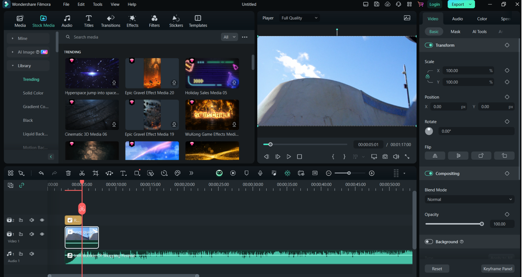Image resolution: width=525 pixels, height=277 pixels.
Task: Select Hyperspace jump into space thumbnail
Action: point(92,73)
